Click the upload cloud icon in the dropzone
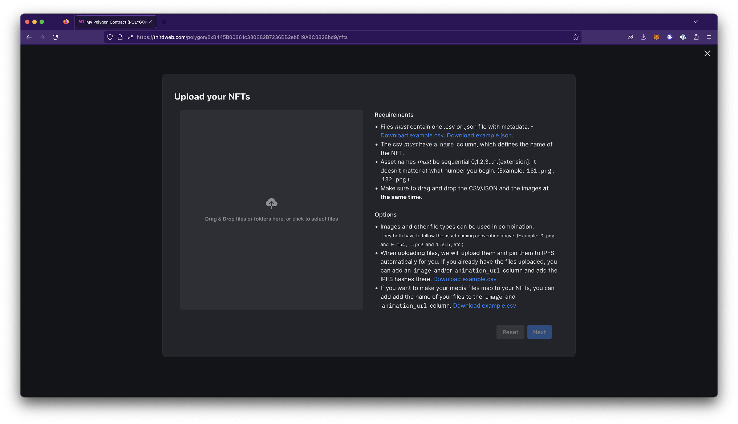This screenshot has width=738, height=424. coord(271,203)
